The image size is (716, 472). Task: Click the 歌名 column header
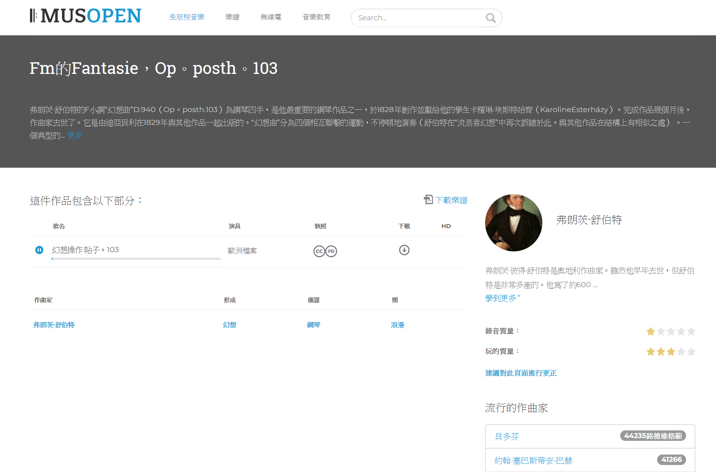click(x=59, y=226)
